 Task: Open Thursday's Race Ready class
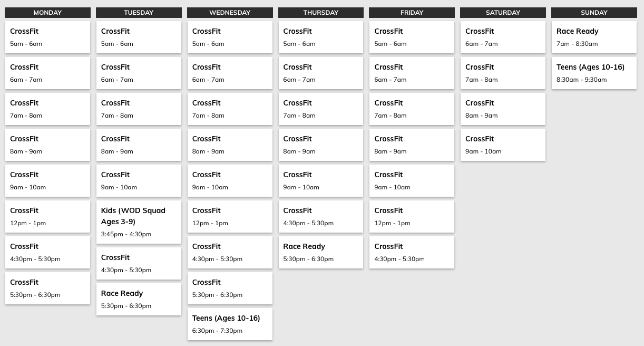320,252
